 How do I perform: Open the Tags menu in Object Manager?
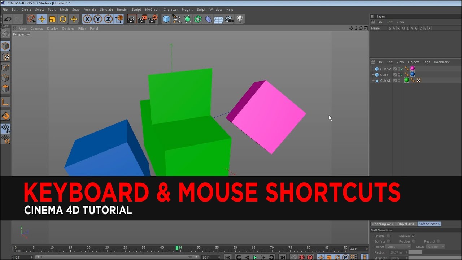[x=426, y=62]
